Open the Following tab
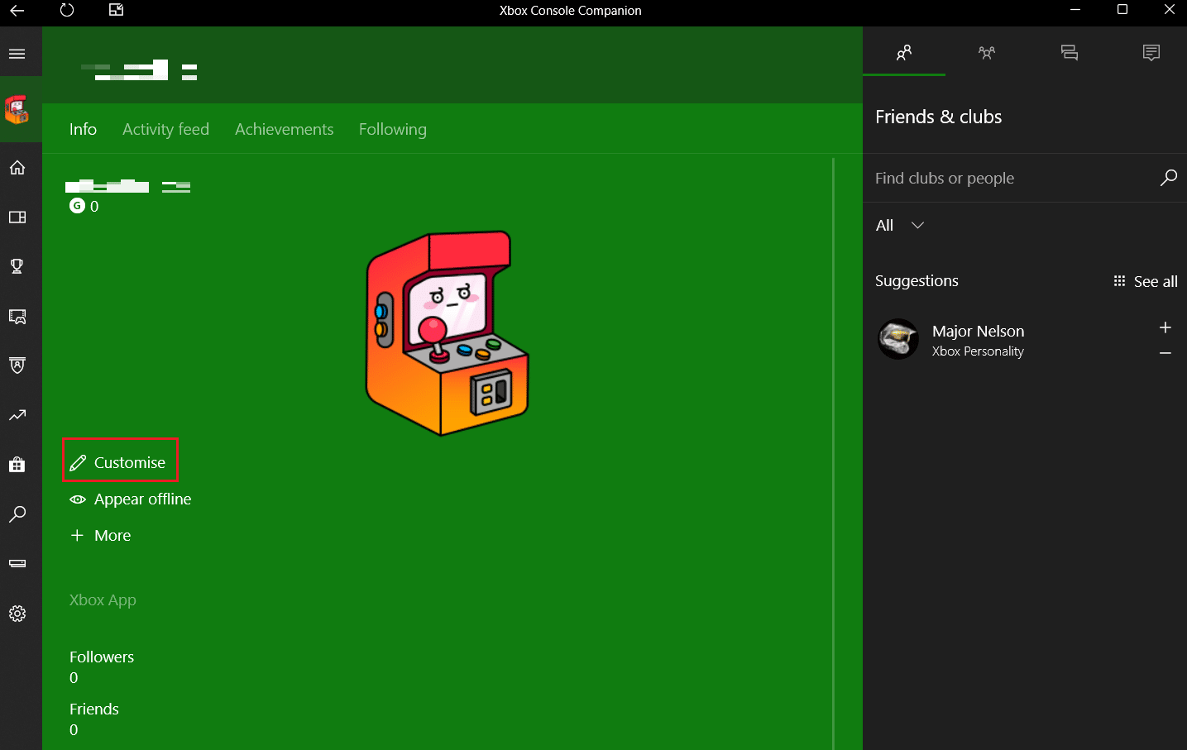Image resolution: width=1187 pixels, height=750 pixels. point(393,130)
